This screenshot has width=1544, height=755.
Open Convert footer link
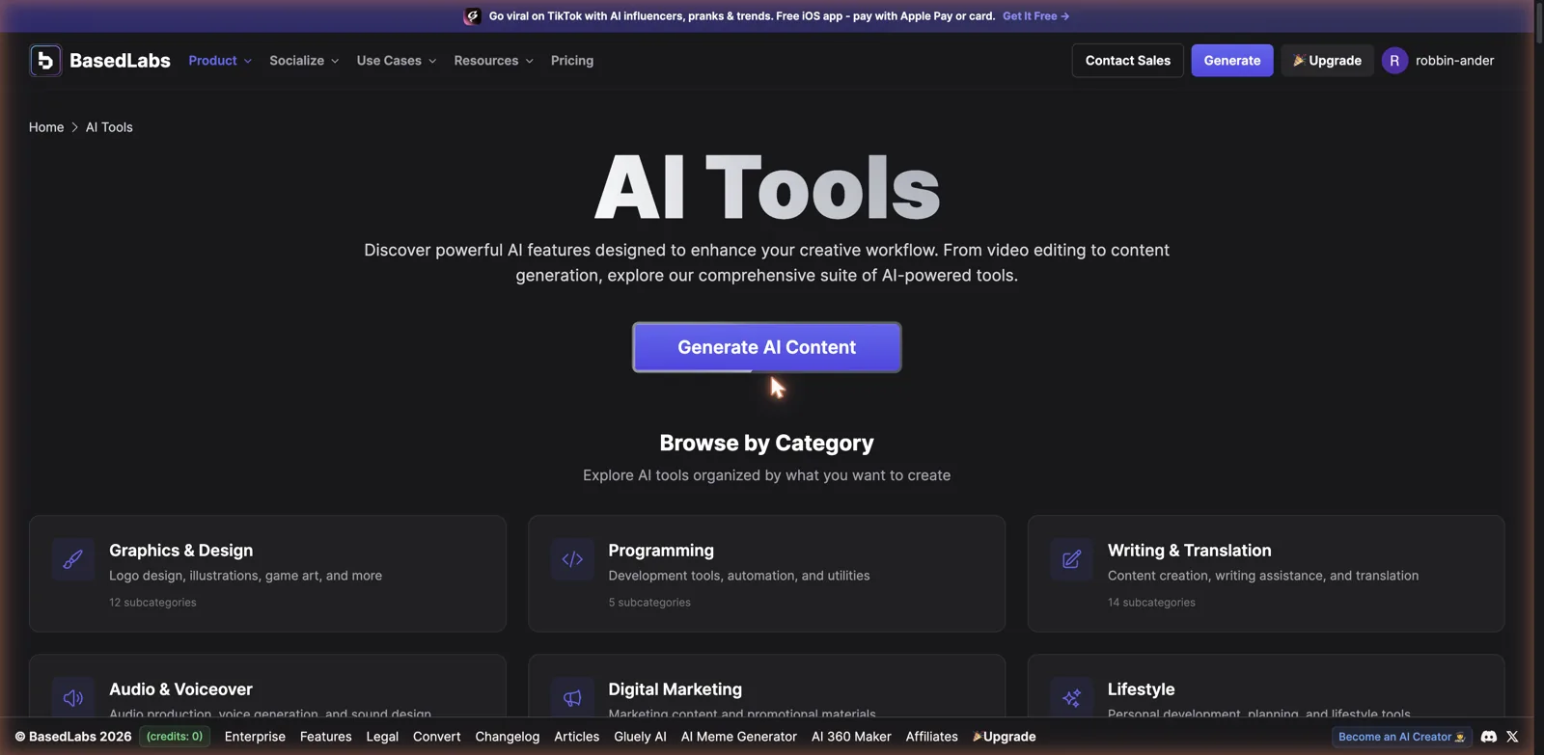(x=436, y=737)
